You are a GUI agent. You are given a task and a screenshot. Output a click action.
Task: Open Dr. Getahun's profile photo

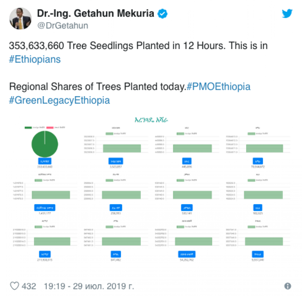[21, 19]
